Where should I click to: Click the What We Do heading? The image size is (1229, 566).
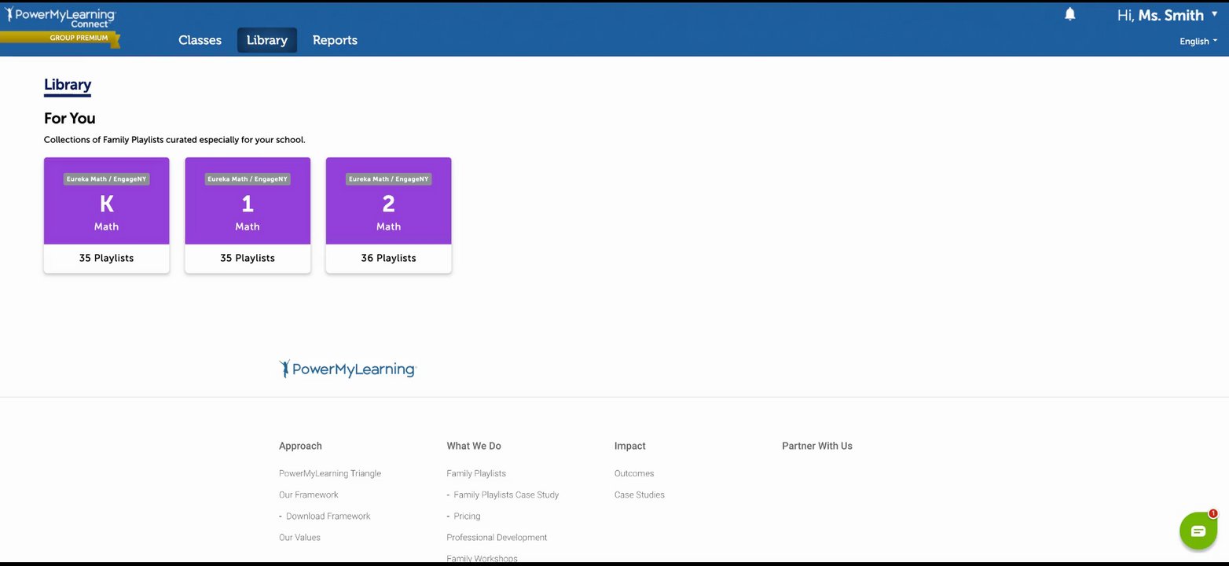(x=474, y=446)
